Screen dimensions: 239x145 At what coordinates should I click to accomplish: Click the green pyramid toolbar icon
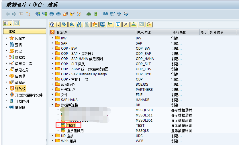[x=89, y=14]
